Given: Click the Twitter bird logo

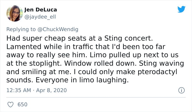Looking at the screenshot, I should pyautogui.click(x=181, y=9).
